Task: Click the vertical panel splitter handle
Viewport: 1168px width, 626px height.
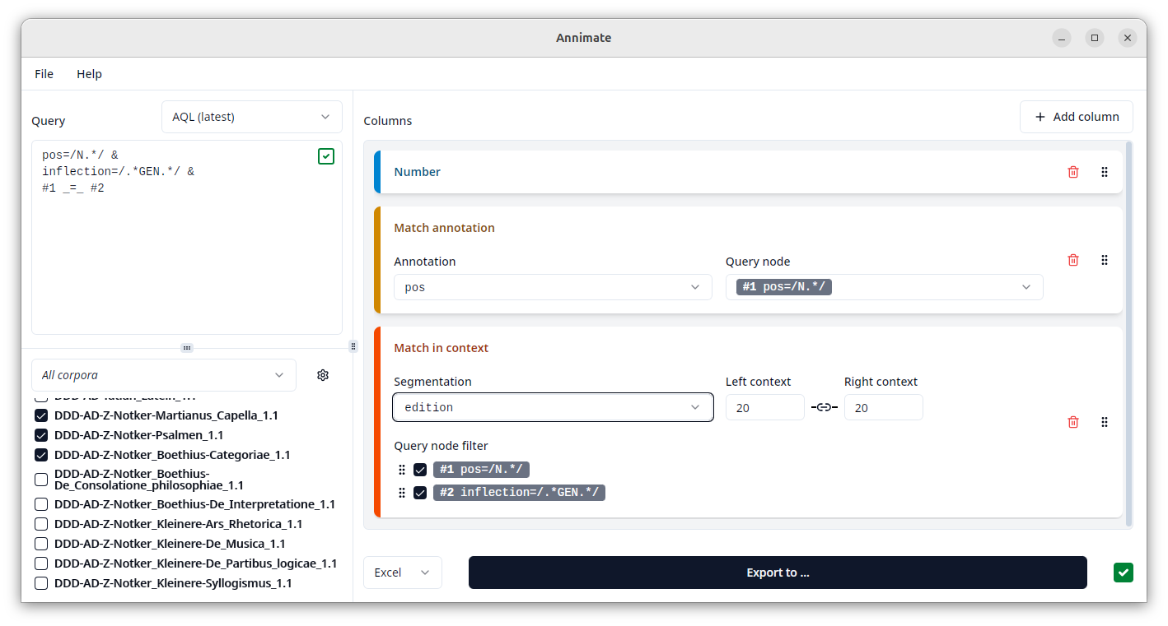Action: [353, 346]
